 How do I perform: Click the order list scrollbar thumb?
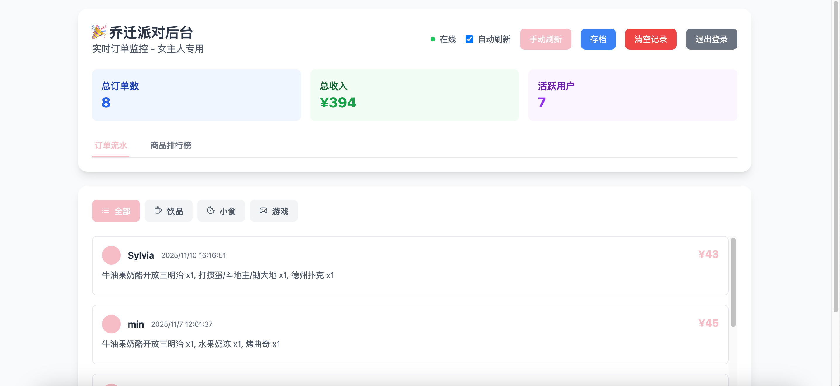[733, 282]
